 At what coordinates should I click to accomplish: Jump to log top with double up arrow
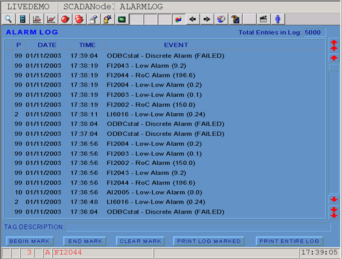pos(334,45)
